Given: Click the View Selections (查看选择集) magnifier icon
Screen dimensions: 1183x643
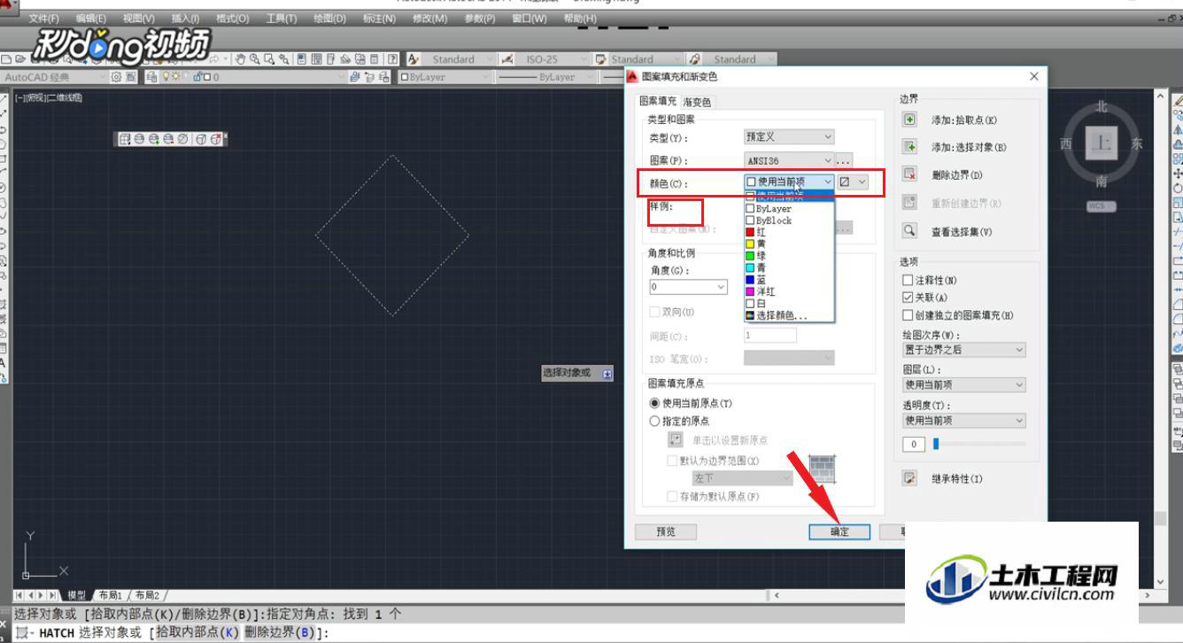Looking at the screenshot, I should pos(909,230).
